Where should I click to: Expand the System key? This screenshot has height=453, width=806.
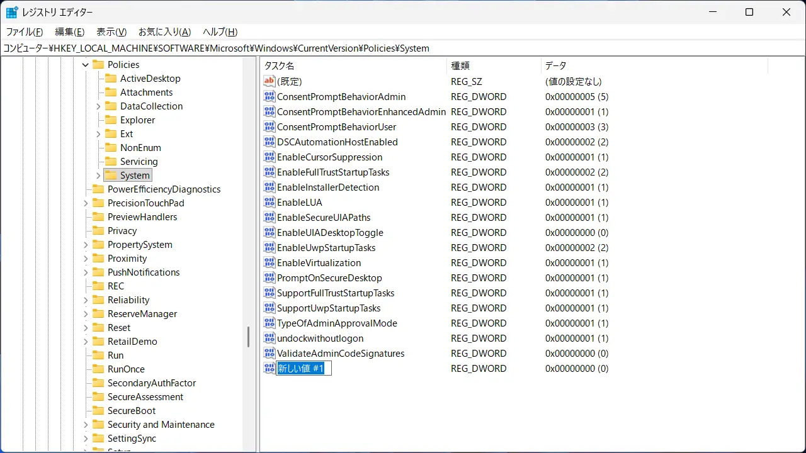coord(98,175)
